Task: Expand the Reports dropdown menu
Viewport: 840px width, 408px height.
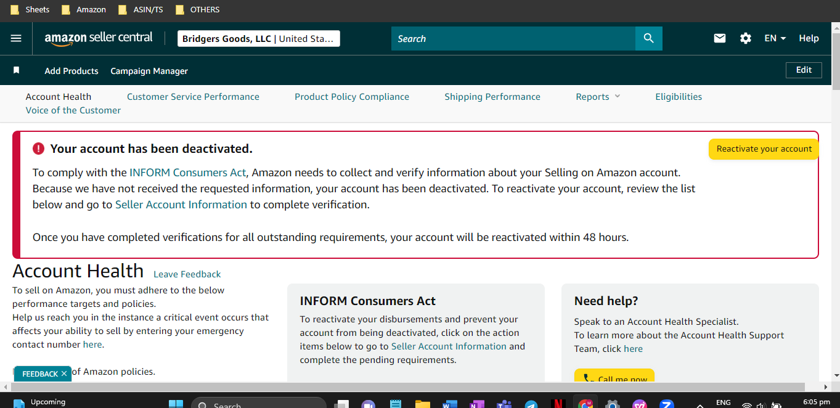Action: pyautogui.click(x=598, y=97)
